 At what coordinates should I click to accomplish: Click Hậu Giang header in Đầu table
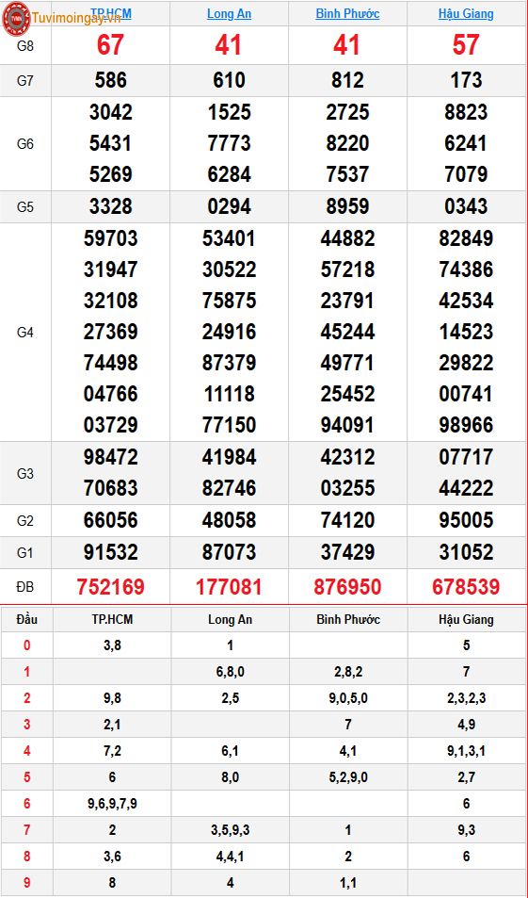tap(466, 619)
